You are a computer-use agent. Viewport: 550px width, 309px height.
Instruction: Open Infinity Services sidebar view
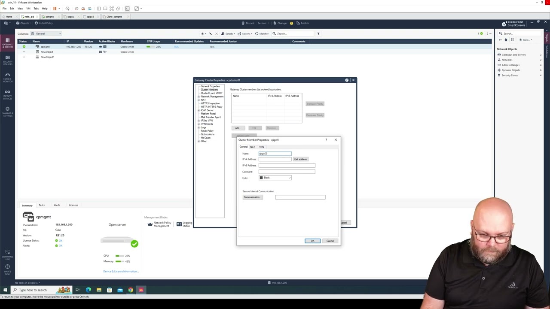pos(7,94)
